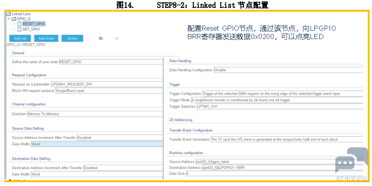This screenshot has height=186, width=372.
Task: Open the Trigger Mode dropdown
Action: [277, 100]
